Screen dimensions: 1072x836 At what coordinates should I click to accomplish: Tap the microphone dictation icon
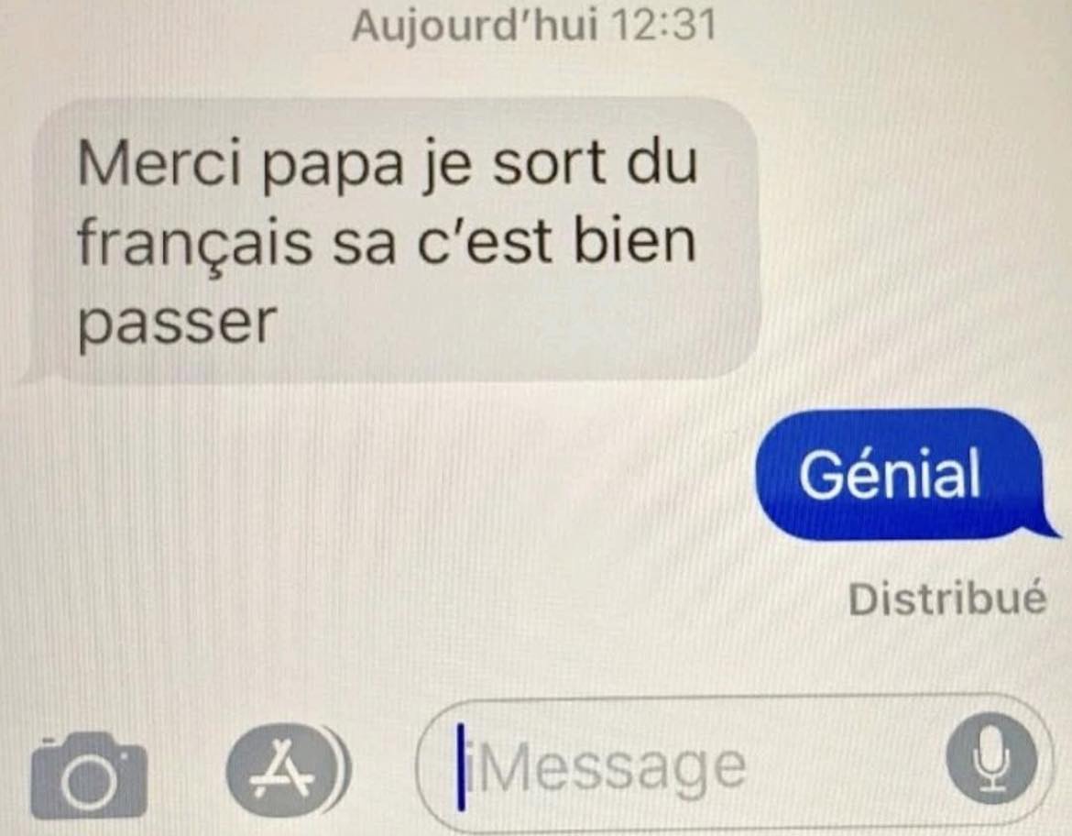(x=991, y=759)
